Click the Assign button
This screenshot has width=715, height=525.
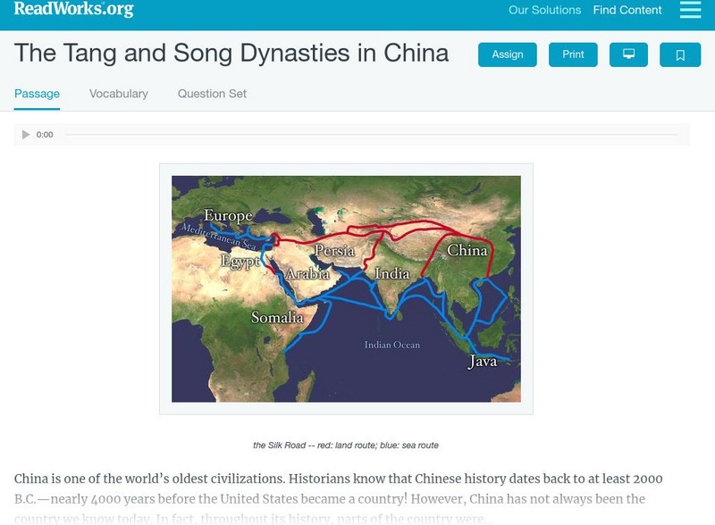(507, 54)
